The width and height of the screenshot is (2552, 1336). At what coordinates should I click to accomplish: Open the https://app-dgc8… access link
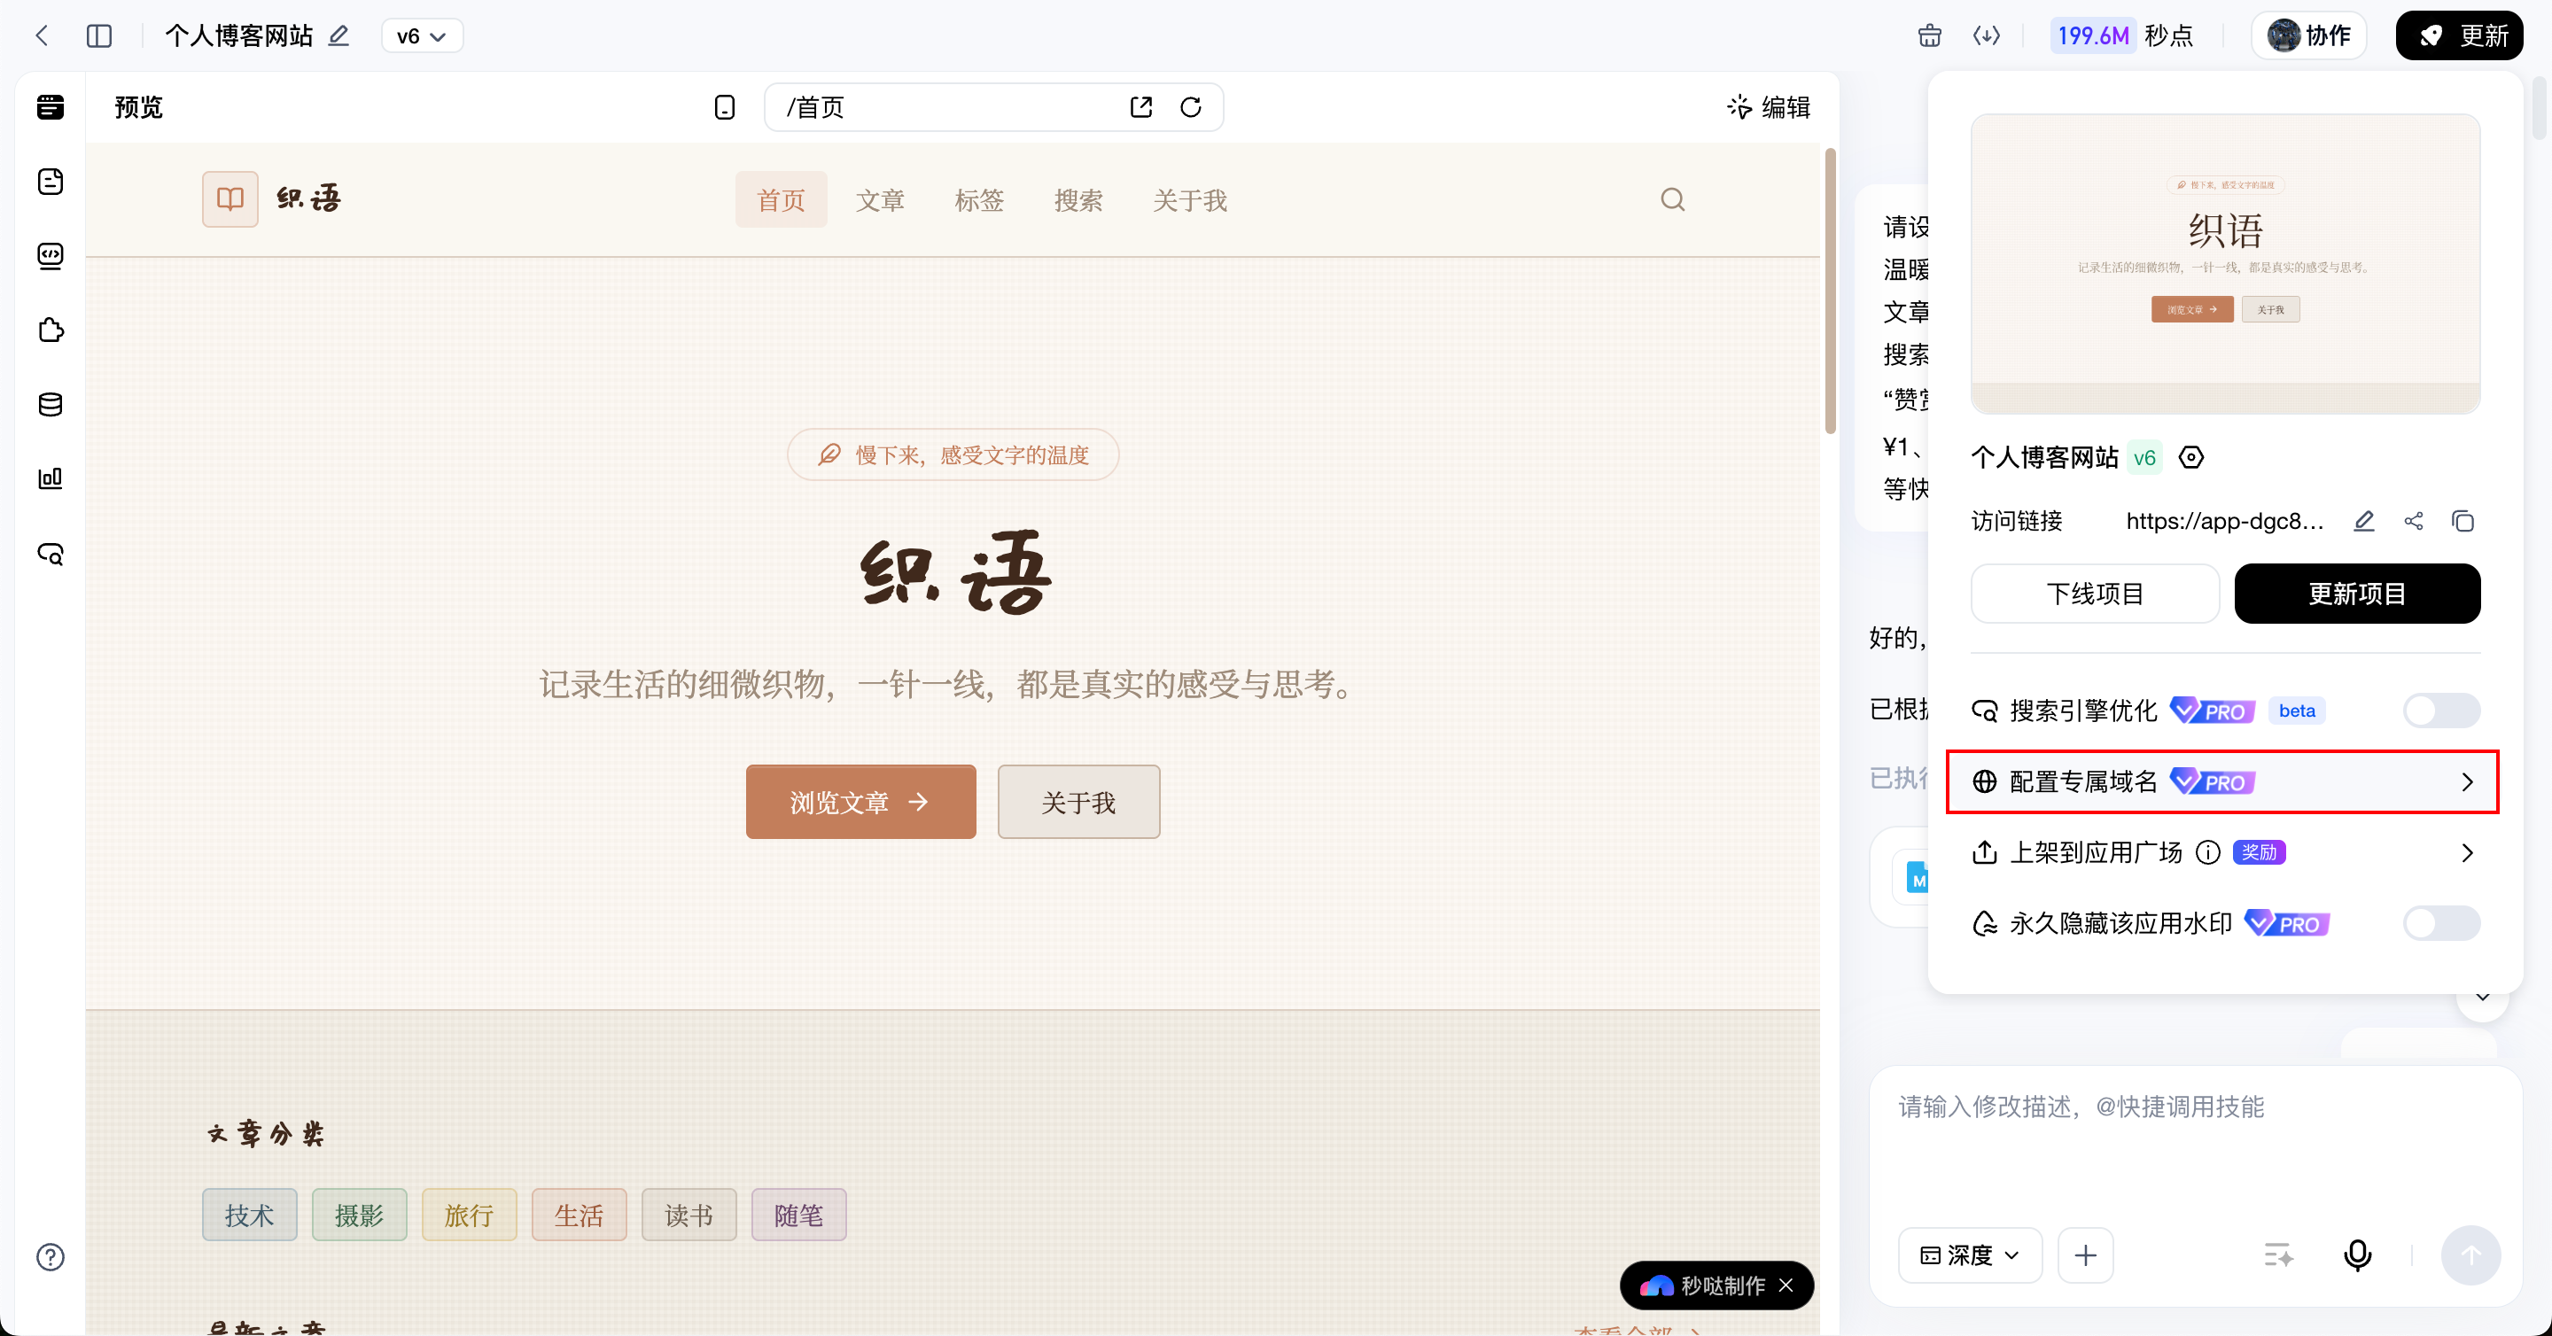tap(2225, 521)
